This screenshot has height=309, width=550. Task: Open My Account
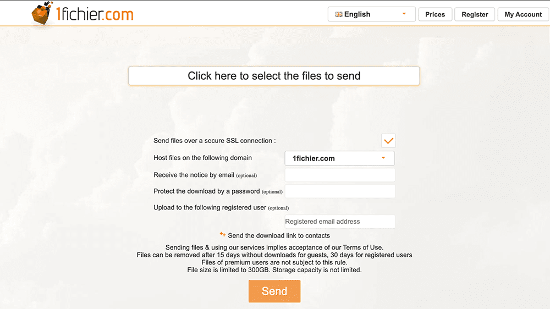(523, 14)
